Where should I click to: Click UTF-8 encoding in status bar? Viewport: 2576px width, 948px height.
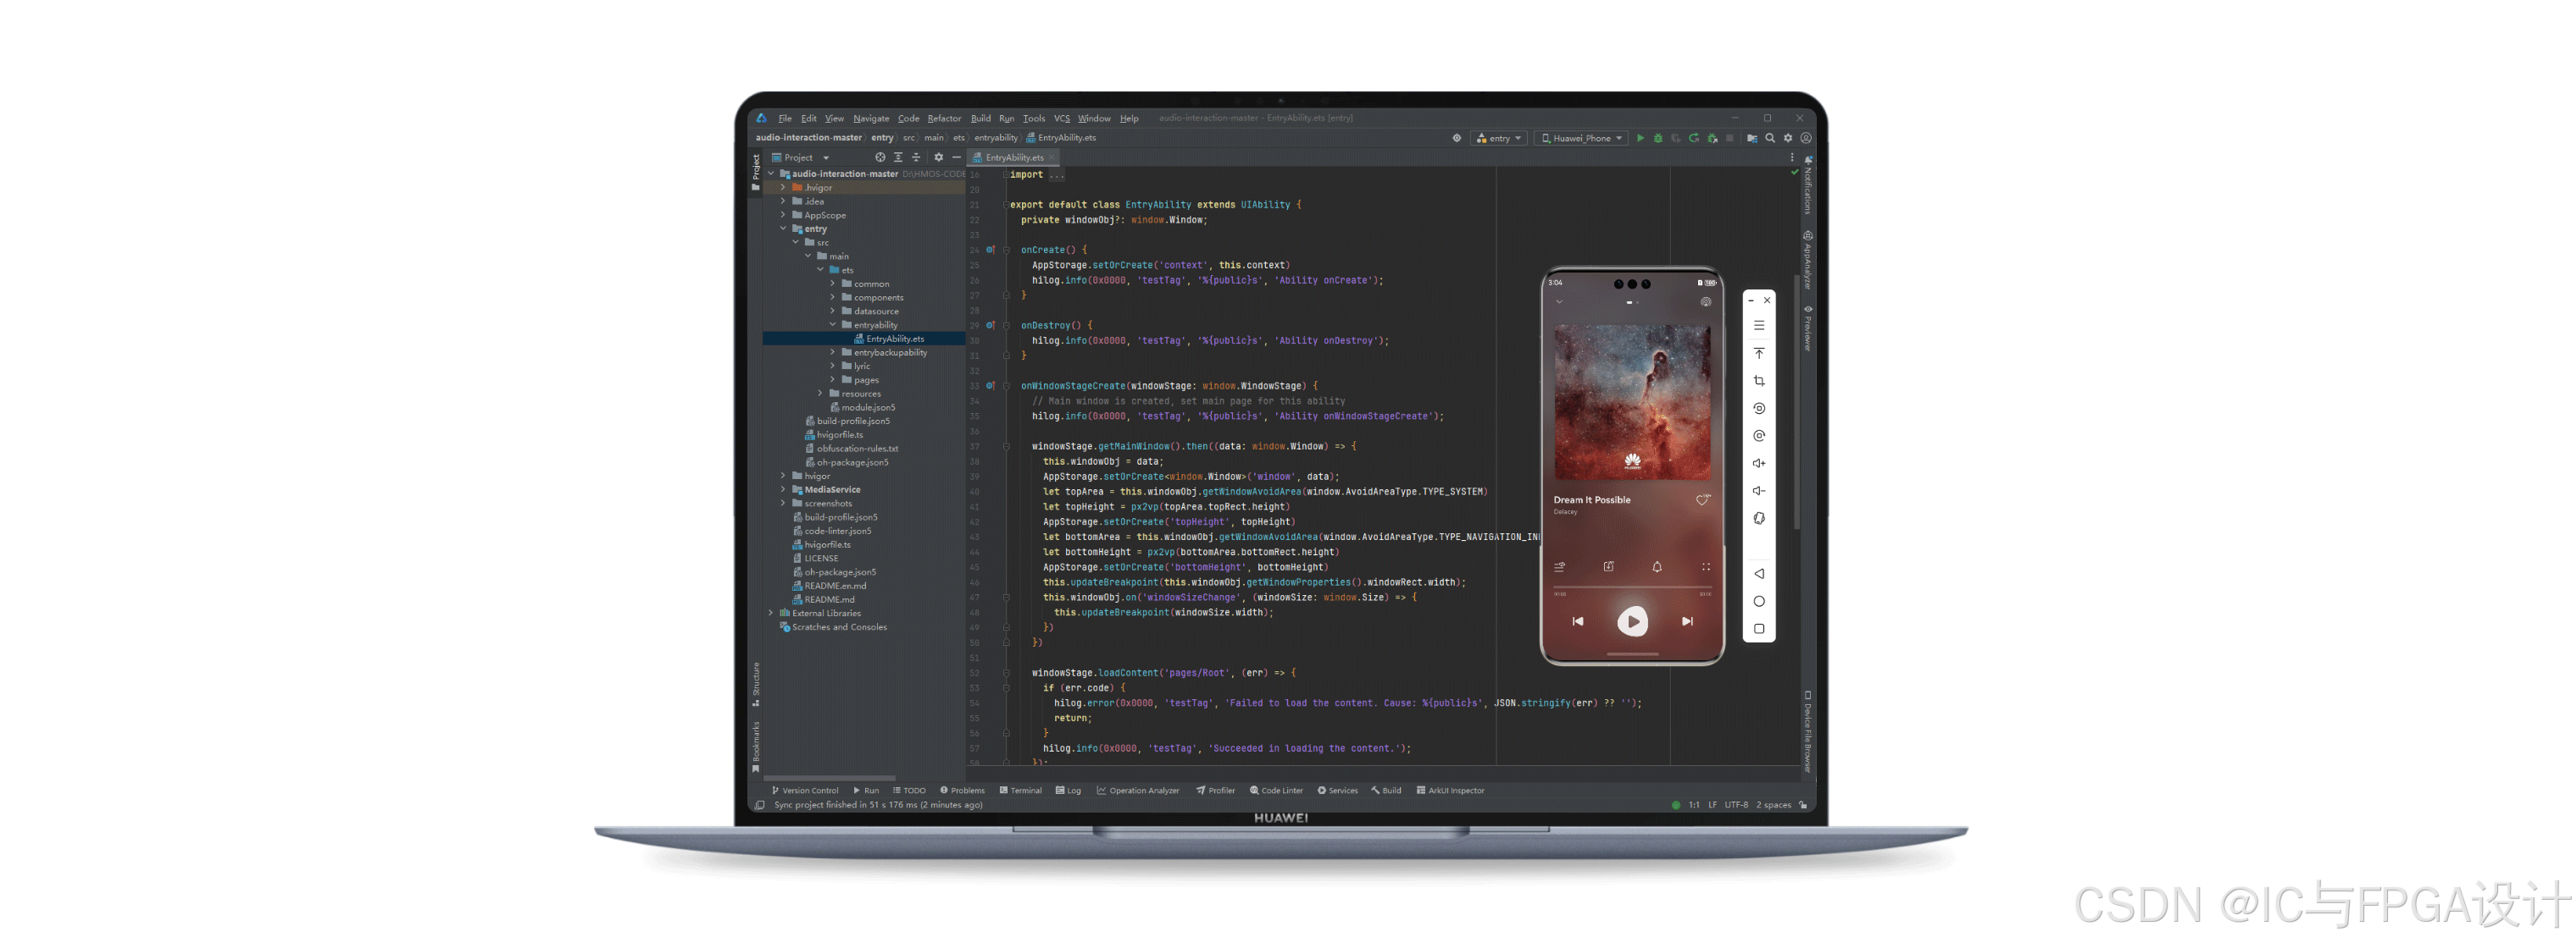(x=1736, y=804)
